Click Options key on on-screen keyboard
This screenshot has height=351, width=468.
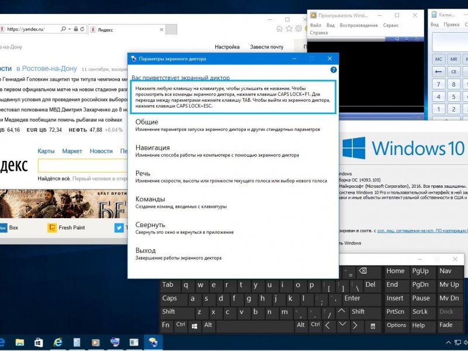[396, 325]
